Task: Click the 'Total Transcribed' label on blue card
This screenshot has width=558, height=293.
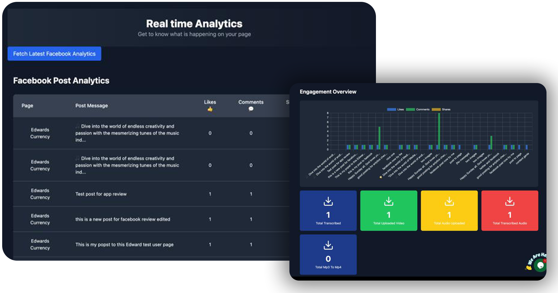Action: 328,223
